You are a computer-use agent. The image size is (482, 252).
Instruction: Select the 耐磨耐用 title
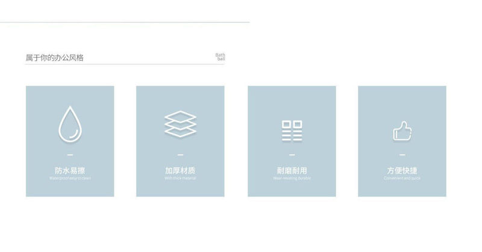click(292, 170)
